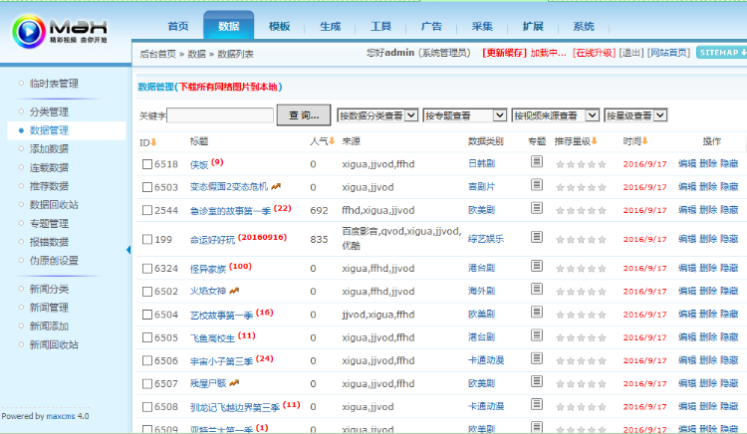Click the 查询 search button
747x434 pixels.
coord(304,115)
